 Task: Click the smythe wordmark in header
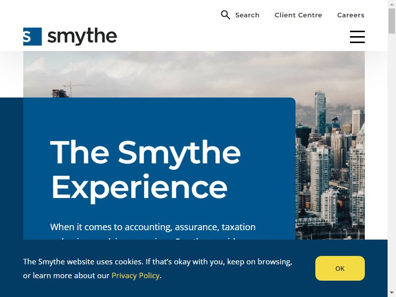point(82,37)
